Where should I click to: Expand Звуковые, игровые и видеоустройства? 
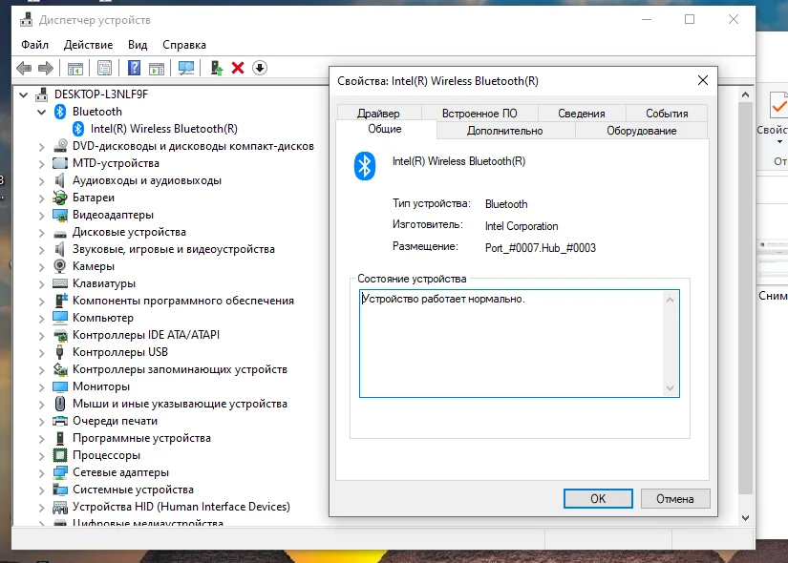click(x=42, y=249)
